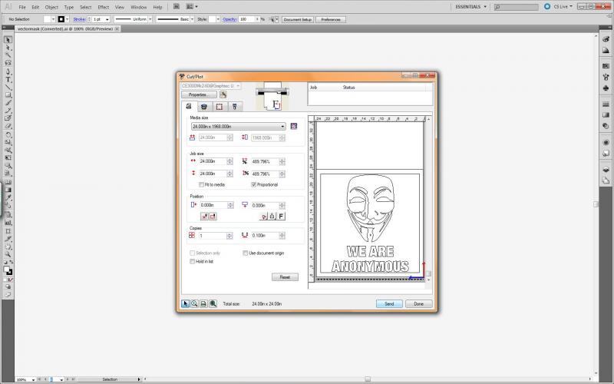614x384 pixels.
Task: Select the Zoom tool in Illustrator toolbar
Action: point(8,254)
